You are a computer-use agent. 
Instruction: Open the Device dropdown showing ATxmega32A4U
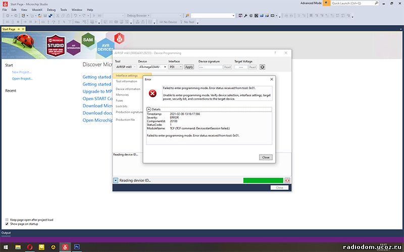(x=153, y=67)
